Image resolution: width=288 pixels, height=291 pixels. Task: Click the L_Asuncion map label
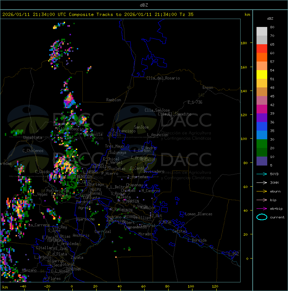[157, 135]
